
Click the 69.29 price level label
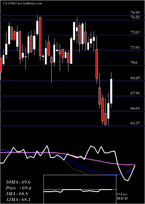point(135,78)
